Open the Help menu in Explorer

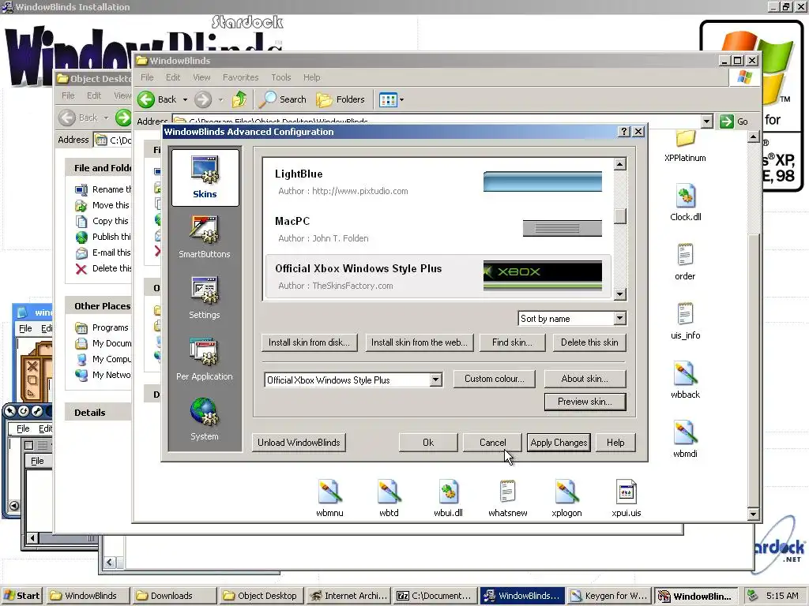pyautogui.click(x=311, y=77)
